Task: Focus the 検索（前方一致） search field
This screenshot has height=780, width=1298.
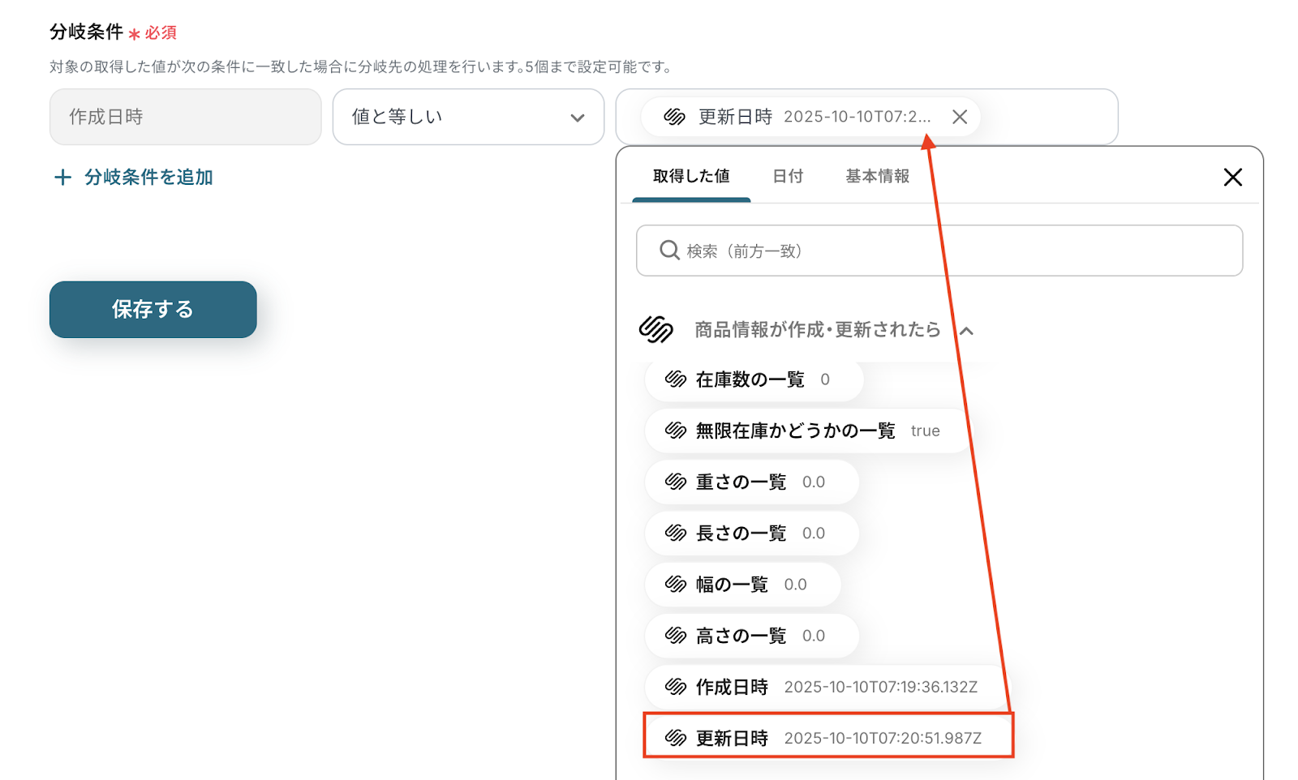Action: (939, 251)
